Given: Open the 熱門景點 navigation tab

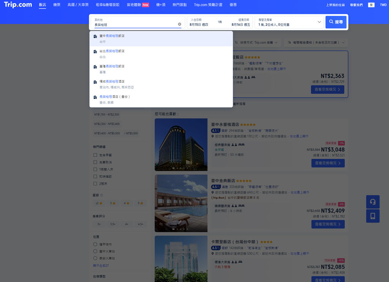Looking at the screenshot, I should pyautogui.click(x=180, y=5).
